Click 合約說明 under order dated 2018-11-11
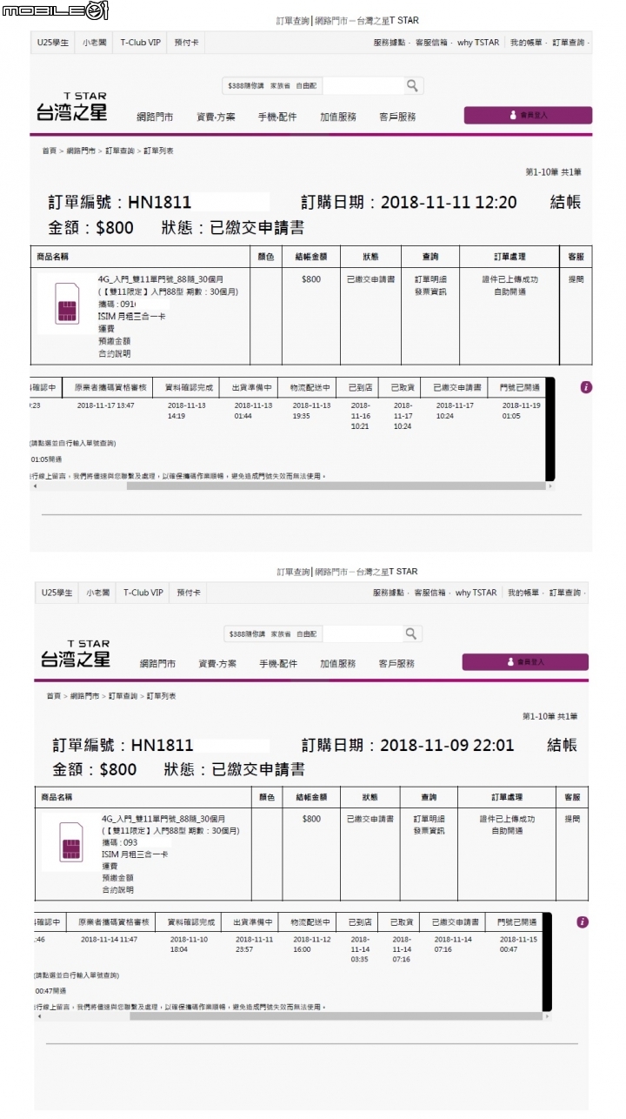Screen dimensions: 626x1119 coord(115,353)
